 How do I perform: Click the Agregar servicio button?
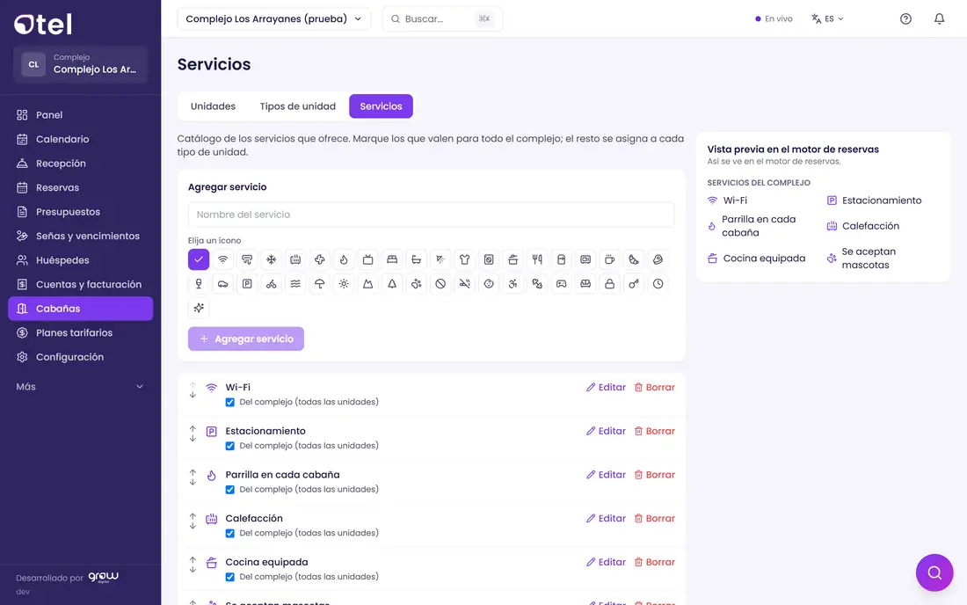[246, 339]
